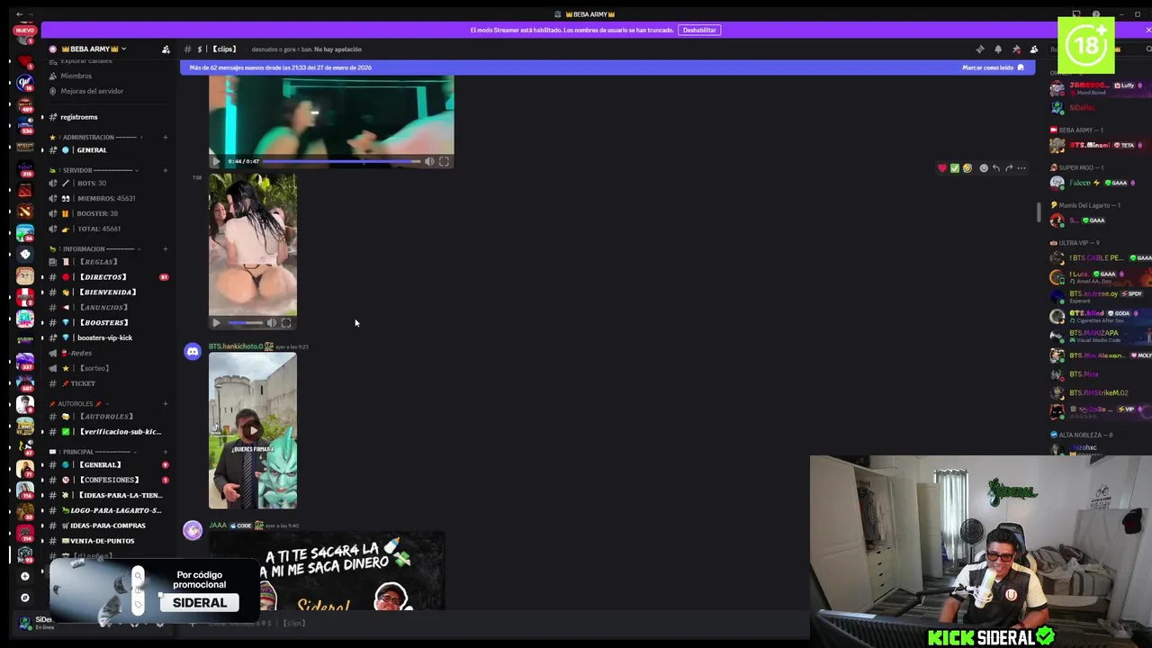
Task: Click add a server plus icon
Action: pos(25,576)
